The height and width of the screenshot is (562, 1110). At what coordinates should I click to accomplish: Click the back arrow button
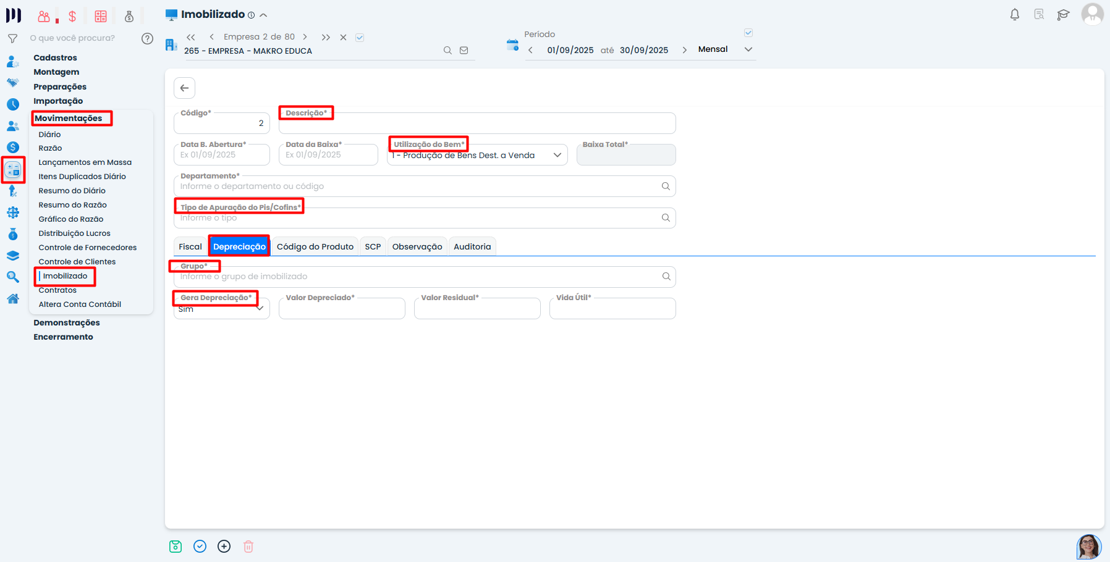(184, 88)
